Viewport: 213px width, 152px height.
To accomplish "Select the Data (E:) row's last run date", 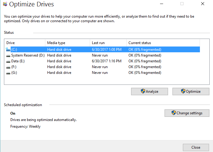I will [x=106, y=61].
